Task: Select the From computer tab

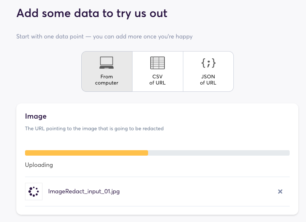Action: 107,71
